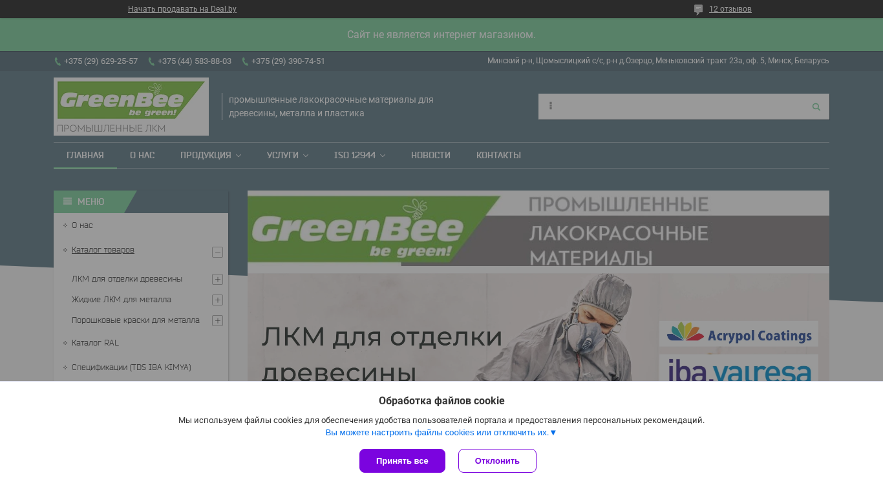Open the КОНТАКТЫ page
Viewport: 883px width, 496px height.
click(498, 156)
